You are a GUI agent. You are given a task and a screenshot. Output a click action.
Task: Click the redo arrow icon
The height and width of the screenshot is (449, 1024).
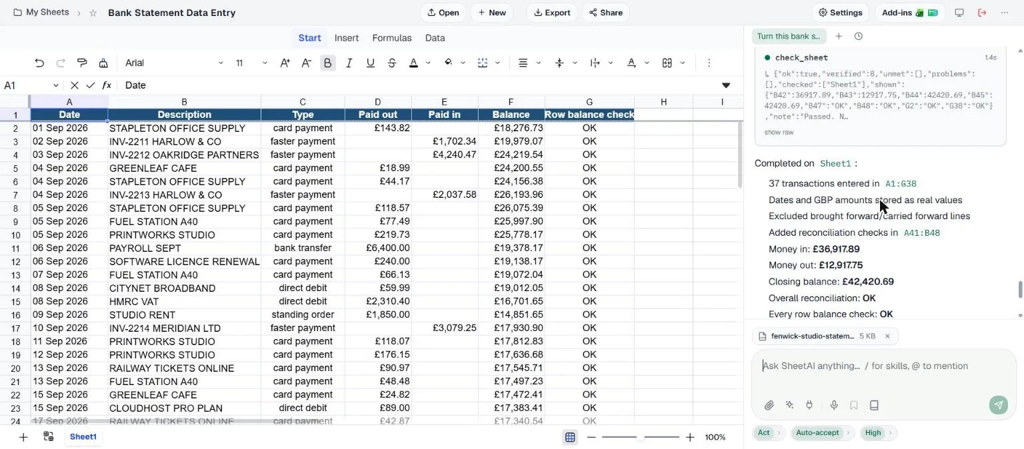tap(61, 63)
